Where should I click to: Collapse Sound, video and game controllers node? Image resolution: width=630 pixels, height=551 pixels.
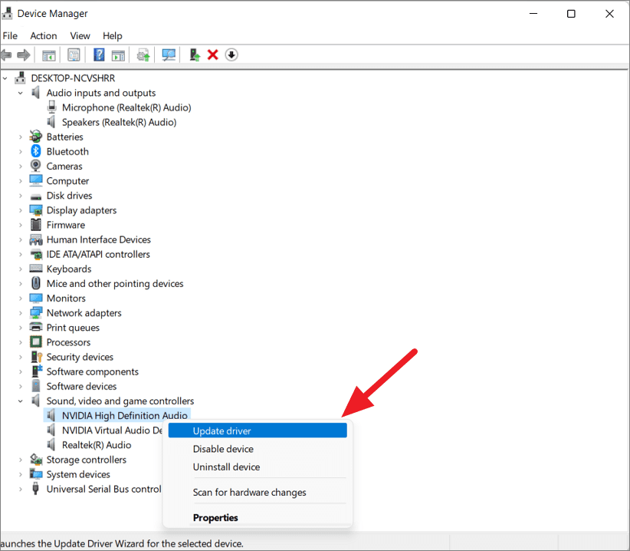(20, 401)
